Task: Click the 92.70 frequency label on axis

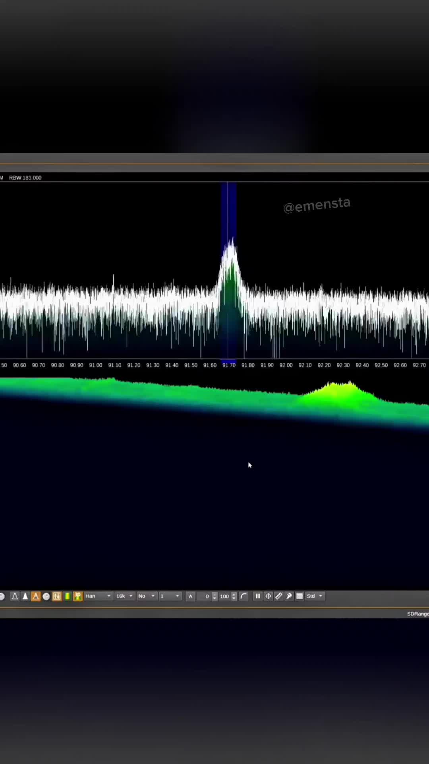Action: [419, 365]
